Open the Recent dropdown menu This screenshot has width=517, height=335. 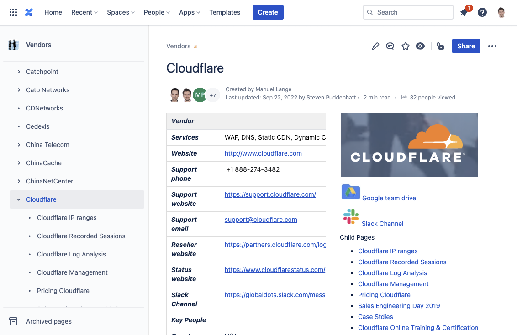[84, 12]
